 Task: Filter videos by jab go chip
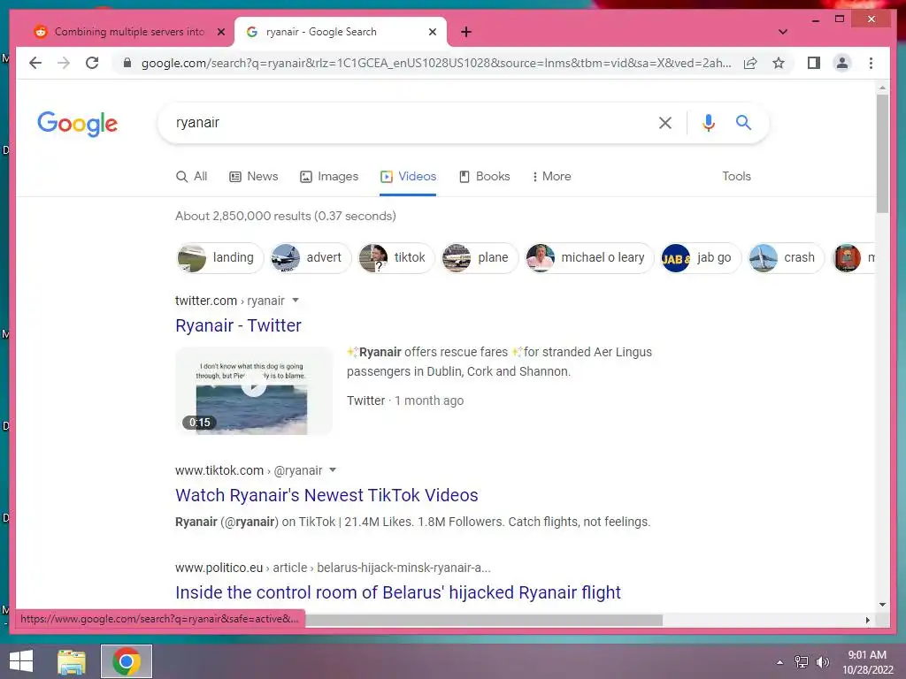pos(700,257)
